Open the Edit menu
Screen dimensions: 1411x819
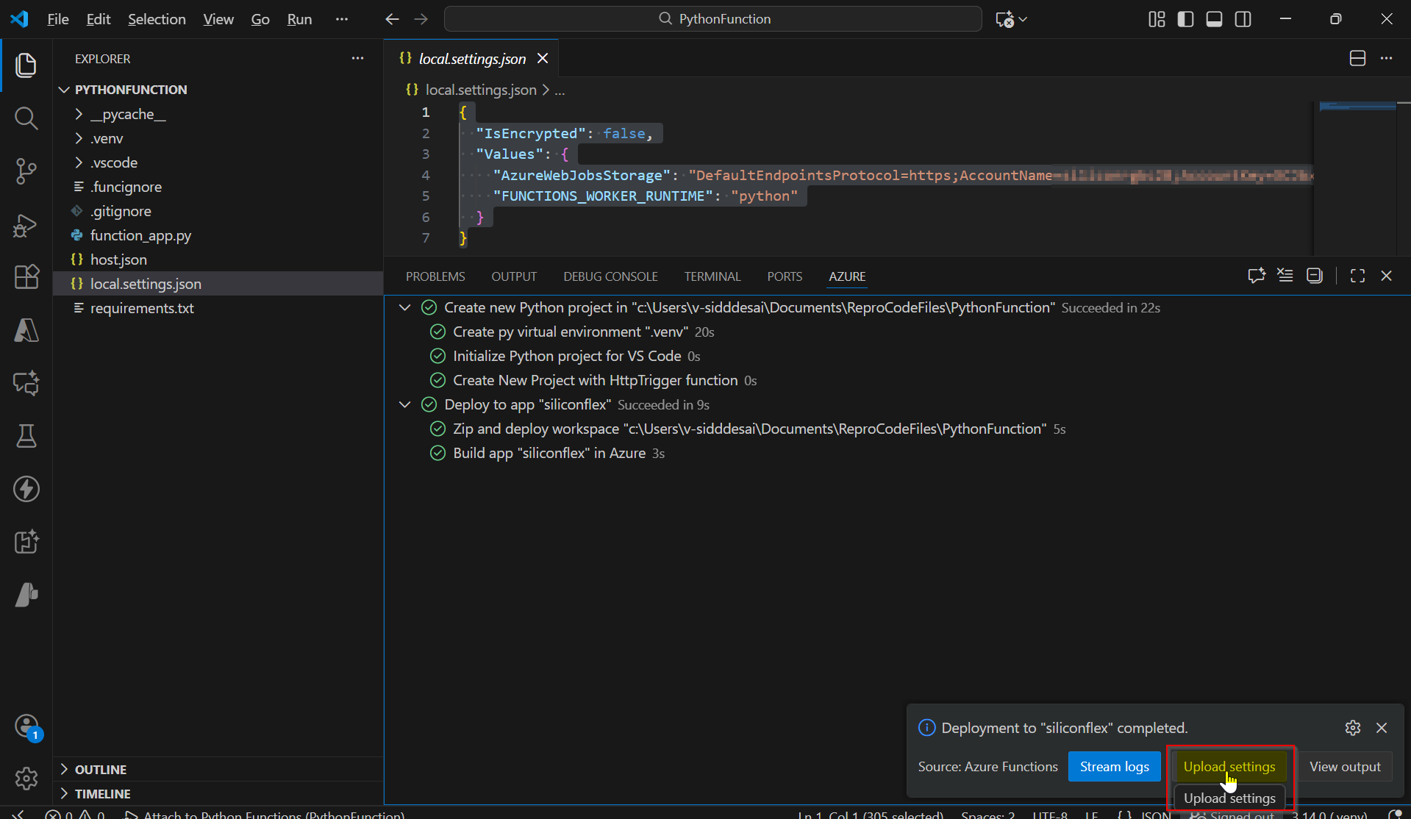(x=98, y=19)
